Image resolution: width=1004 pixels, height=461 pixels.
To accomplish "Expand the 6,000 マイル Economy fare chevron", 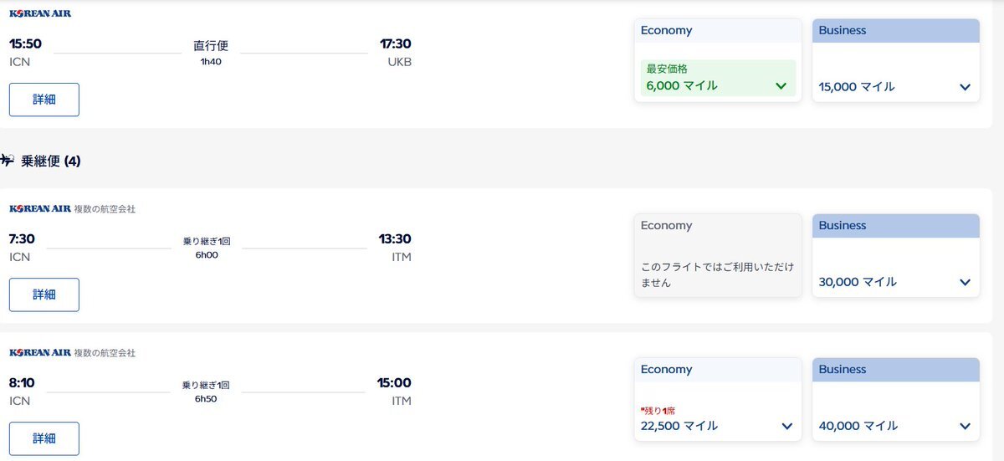I will tap(781, 85).
